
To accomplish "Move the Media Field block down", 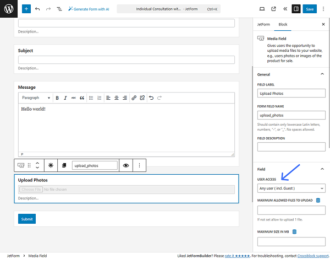I will point(37,168).
